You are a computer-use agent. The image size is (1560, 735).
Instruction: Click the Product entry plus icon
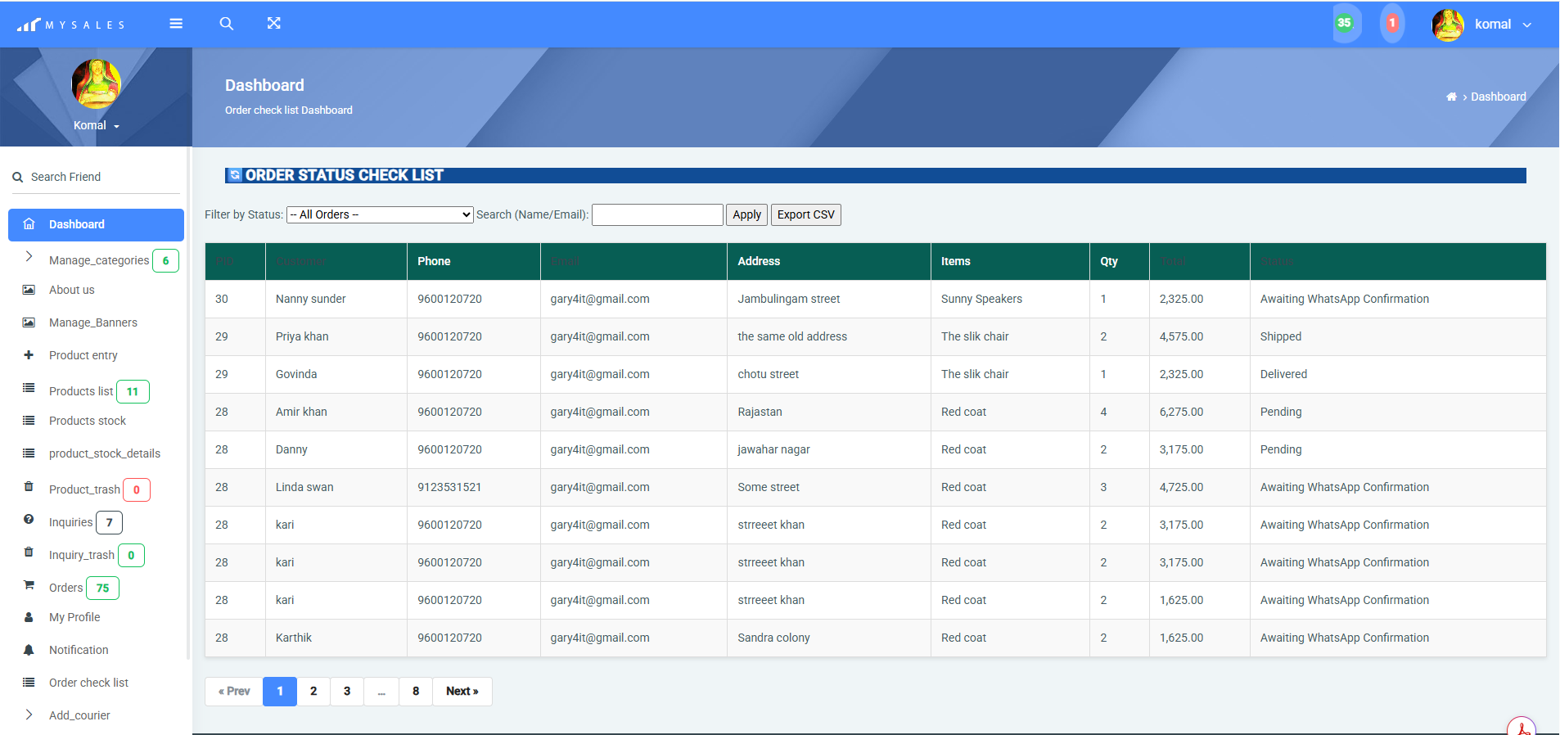[x=29, y=355]
